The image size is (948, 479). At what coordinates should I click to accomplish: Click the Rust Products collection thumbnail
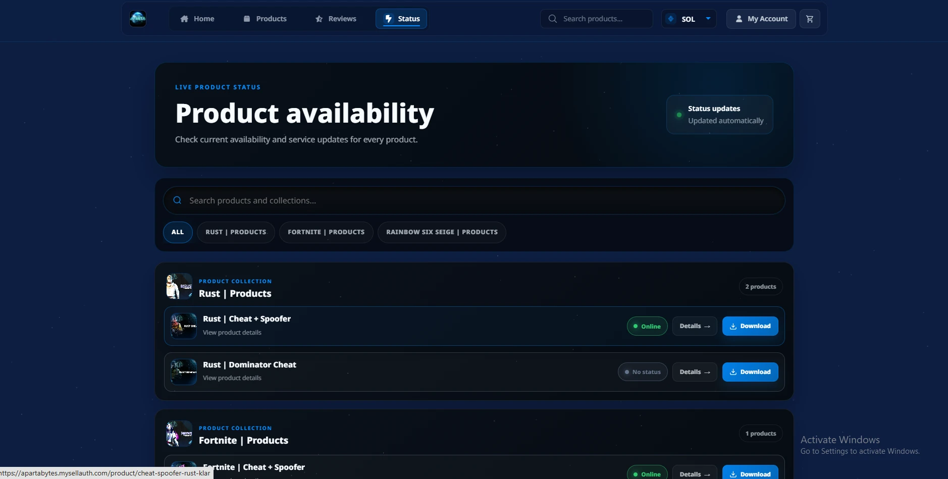(x=179, y=286)
